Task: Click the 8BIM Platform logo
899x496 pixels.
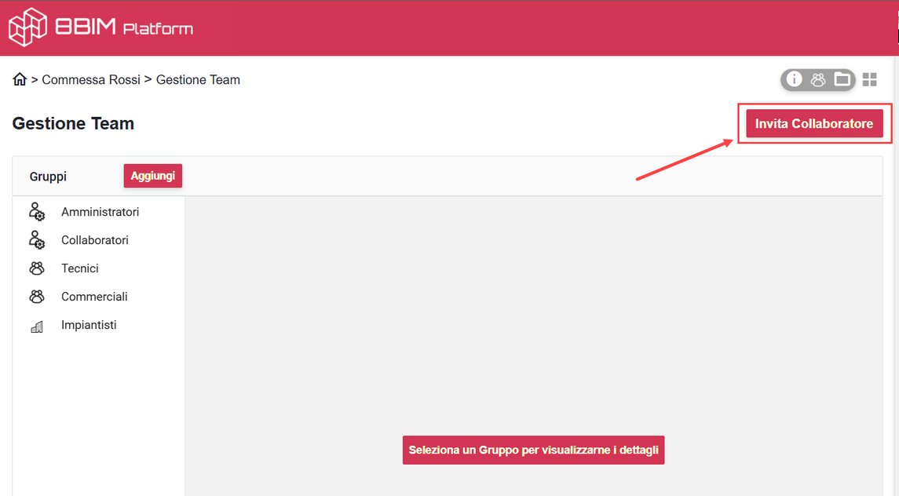Action: [x=100, y=27]
